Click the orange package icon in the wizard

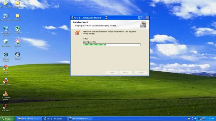(77, 33)
